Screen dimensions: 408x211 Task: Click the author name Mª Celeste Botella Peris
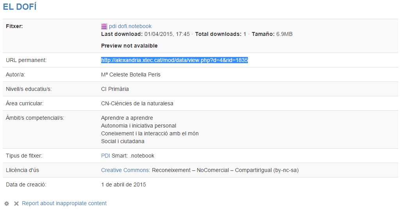131,74
